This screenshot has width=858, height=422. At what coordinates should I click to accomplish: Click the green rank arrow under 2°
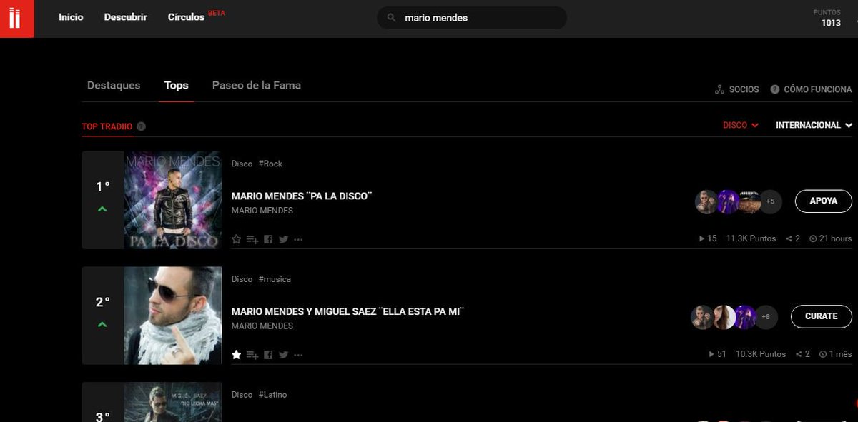102,325
